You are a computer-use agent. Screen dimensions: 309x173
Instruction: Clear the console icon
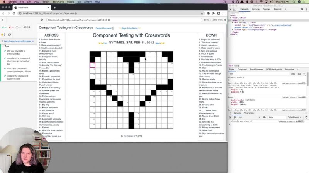tap(234, 118)
